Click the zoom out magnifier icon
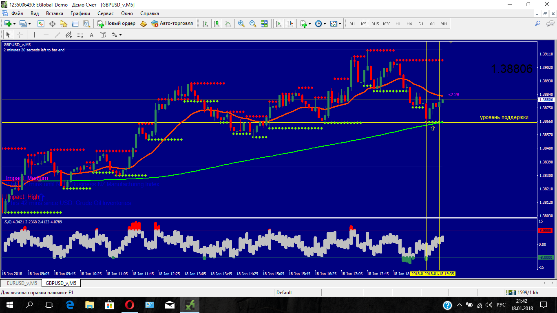The width and height of the screenshot is (557, 313). click(253, 24)
